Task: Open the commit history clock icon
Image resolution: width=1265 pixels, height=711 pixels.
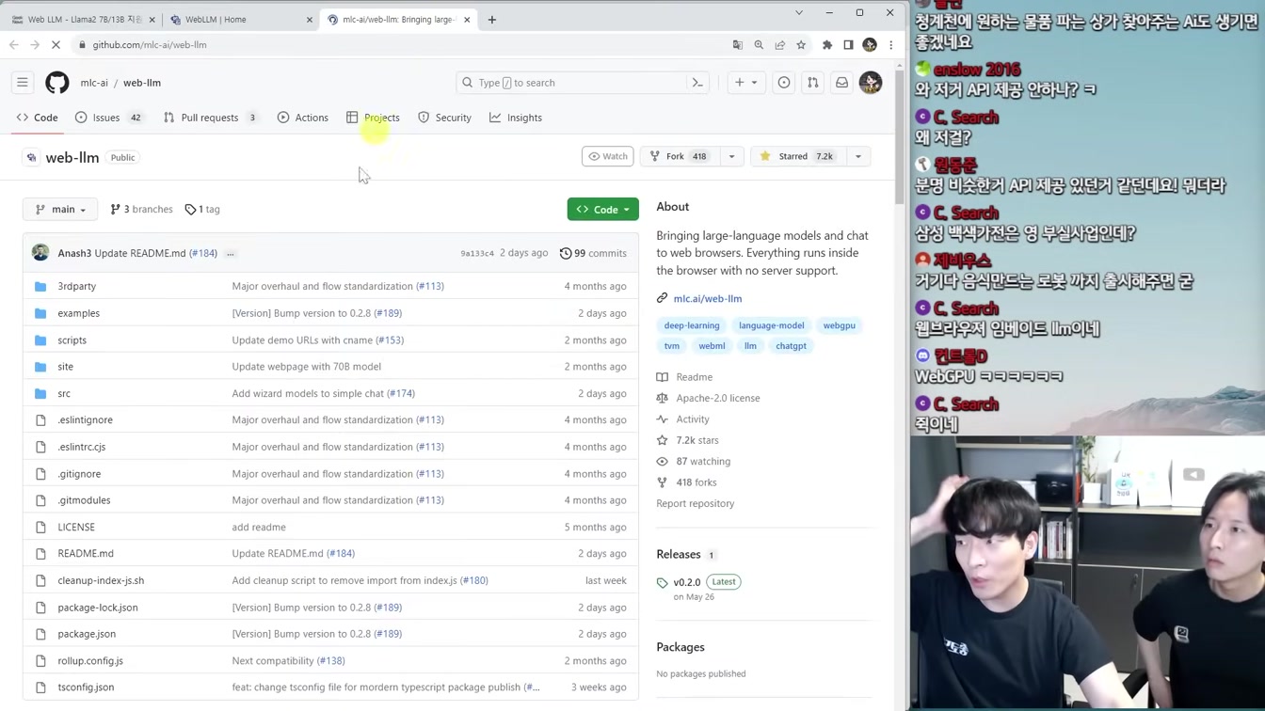Action: (x=566, y=253)
